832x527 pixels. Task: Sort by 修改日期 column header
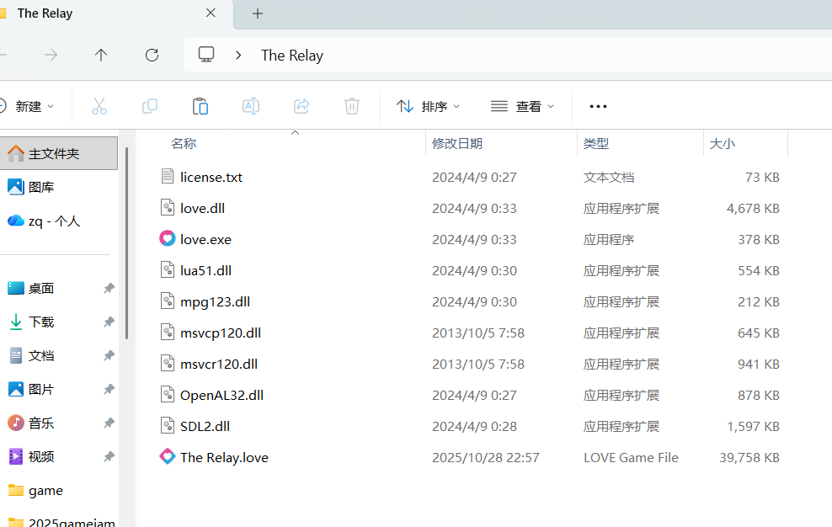pos(457,144)
